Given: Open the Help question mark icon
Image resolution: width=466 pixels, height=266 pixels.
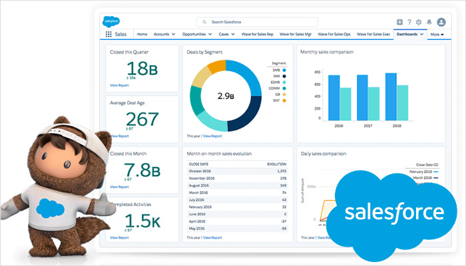Looking at the screenshot, I should click(x=409, y=22).
